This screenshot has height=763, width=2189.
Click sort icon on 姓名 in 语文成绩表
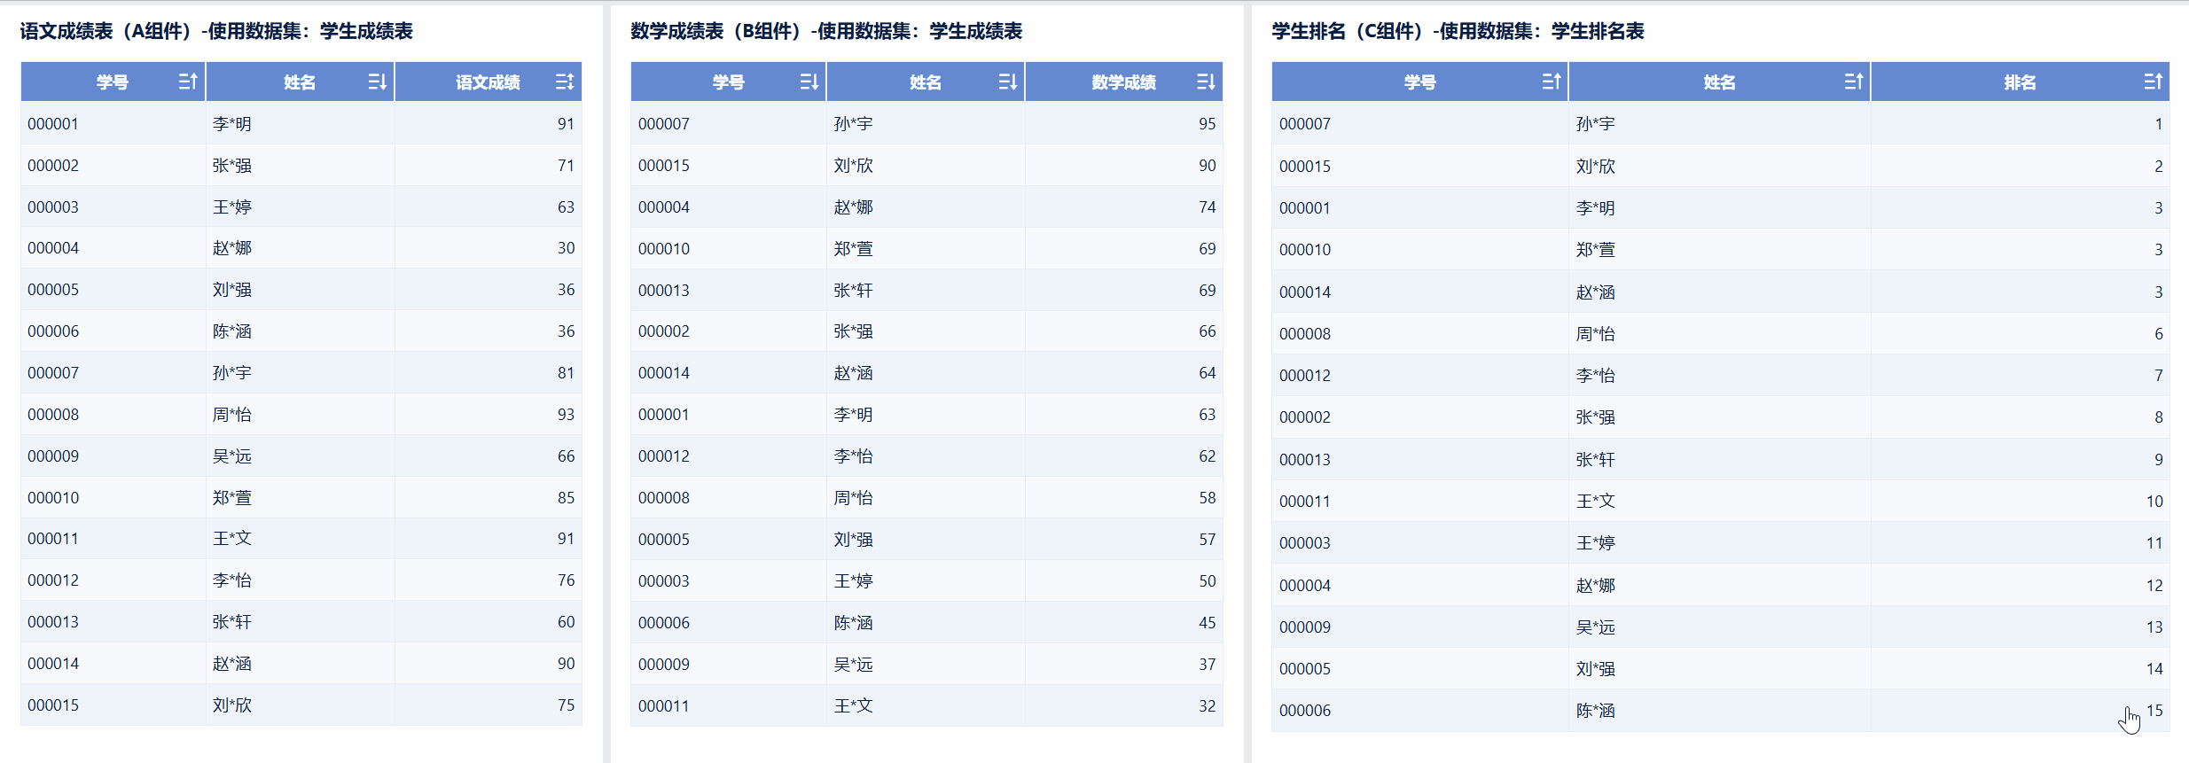pos(378,82)
